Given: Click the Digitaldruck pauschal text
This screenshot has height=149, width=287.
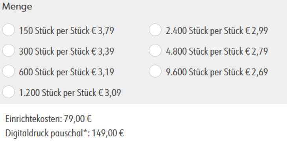Looking at the screenshot, I should pos(44,133).
